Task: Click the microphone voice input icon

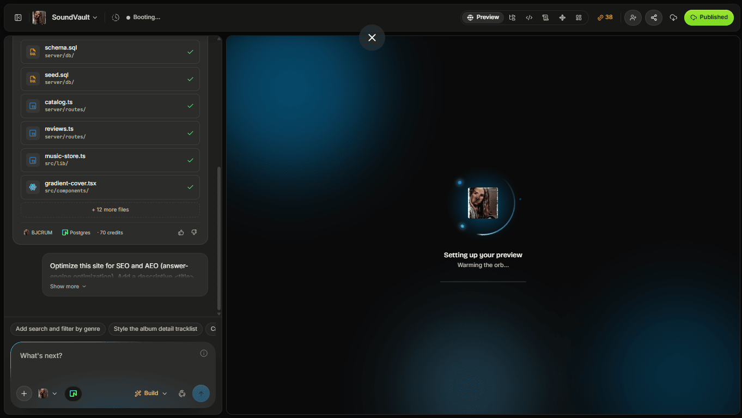Action: (182, 393)
